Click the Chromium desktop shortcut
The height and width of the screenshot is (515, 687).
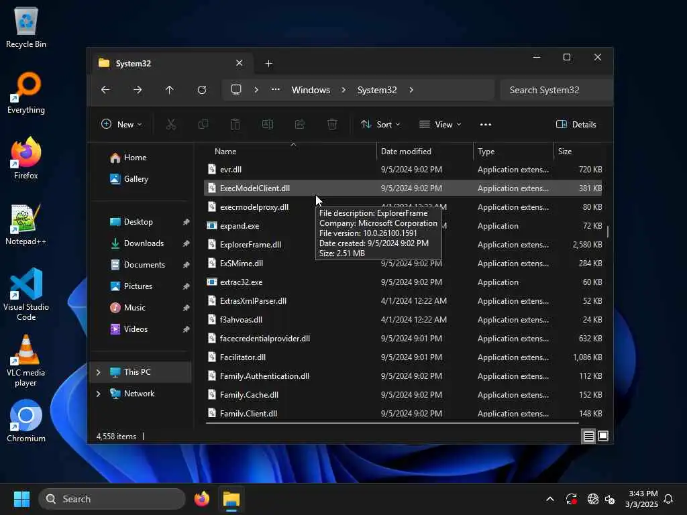click(x=26, y=421)
